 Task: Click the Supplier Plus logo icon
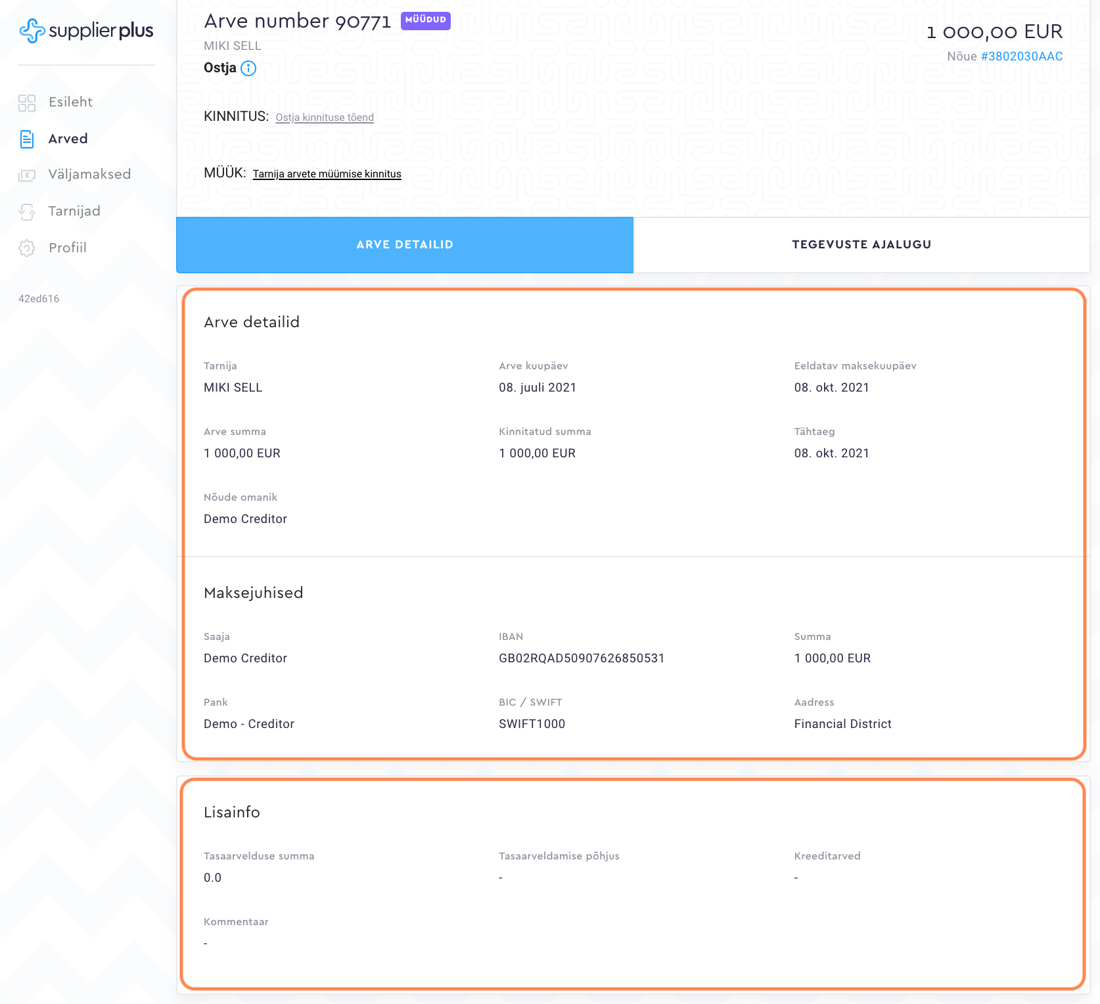(x=32, y=31)
